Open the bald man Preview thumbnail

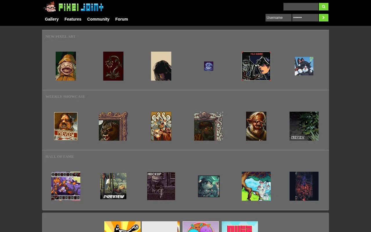[66, 126]
